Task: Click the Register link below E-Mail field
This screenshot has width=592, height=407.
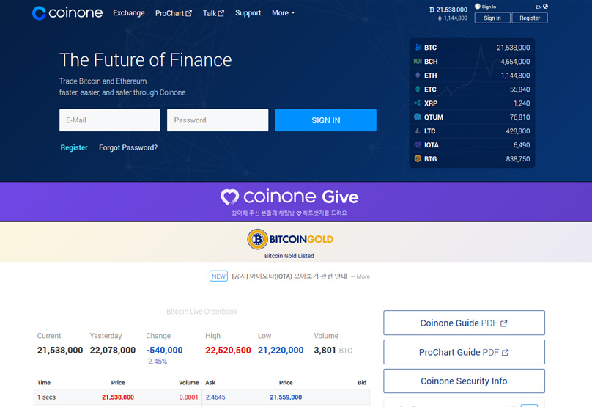Action: (74, 147)
